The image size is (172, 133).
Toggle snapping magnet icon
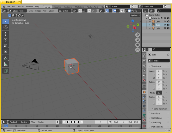click(80, 11)
